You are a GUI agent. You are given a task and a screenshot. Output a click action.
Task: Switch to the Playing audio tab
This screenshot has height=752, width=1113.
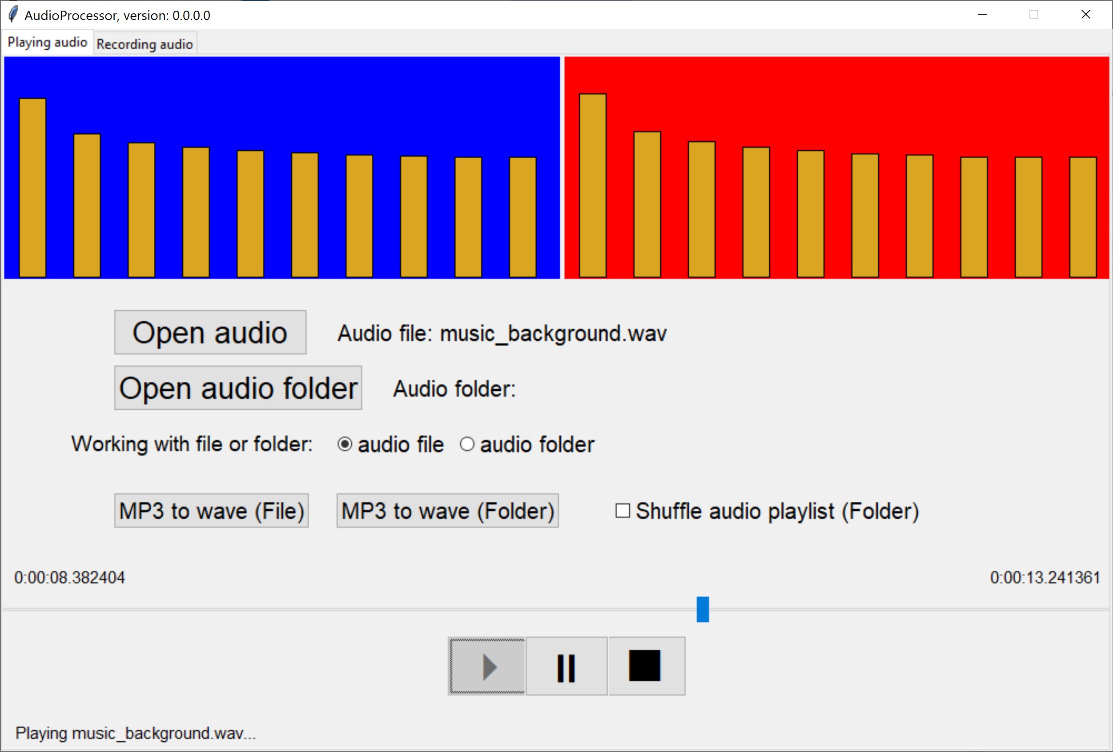pyautogui.click(x=48, y=43)
